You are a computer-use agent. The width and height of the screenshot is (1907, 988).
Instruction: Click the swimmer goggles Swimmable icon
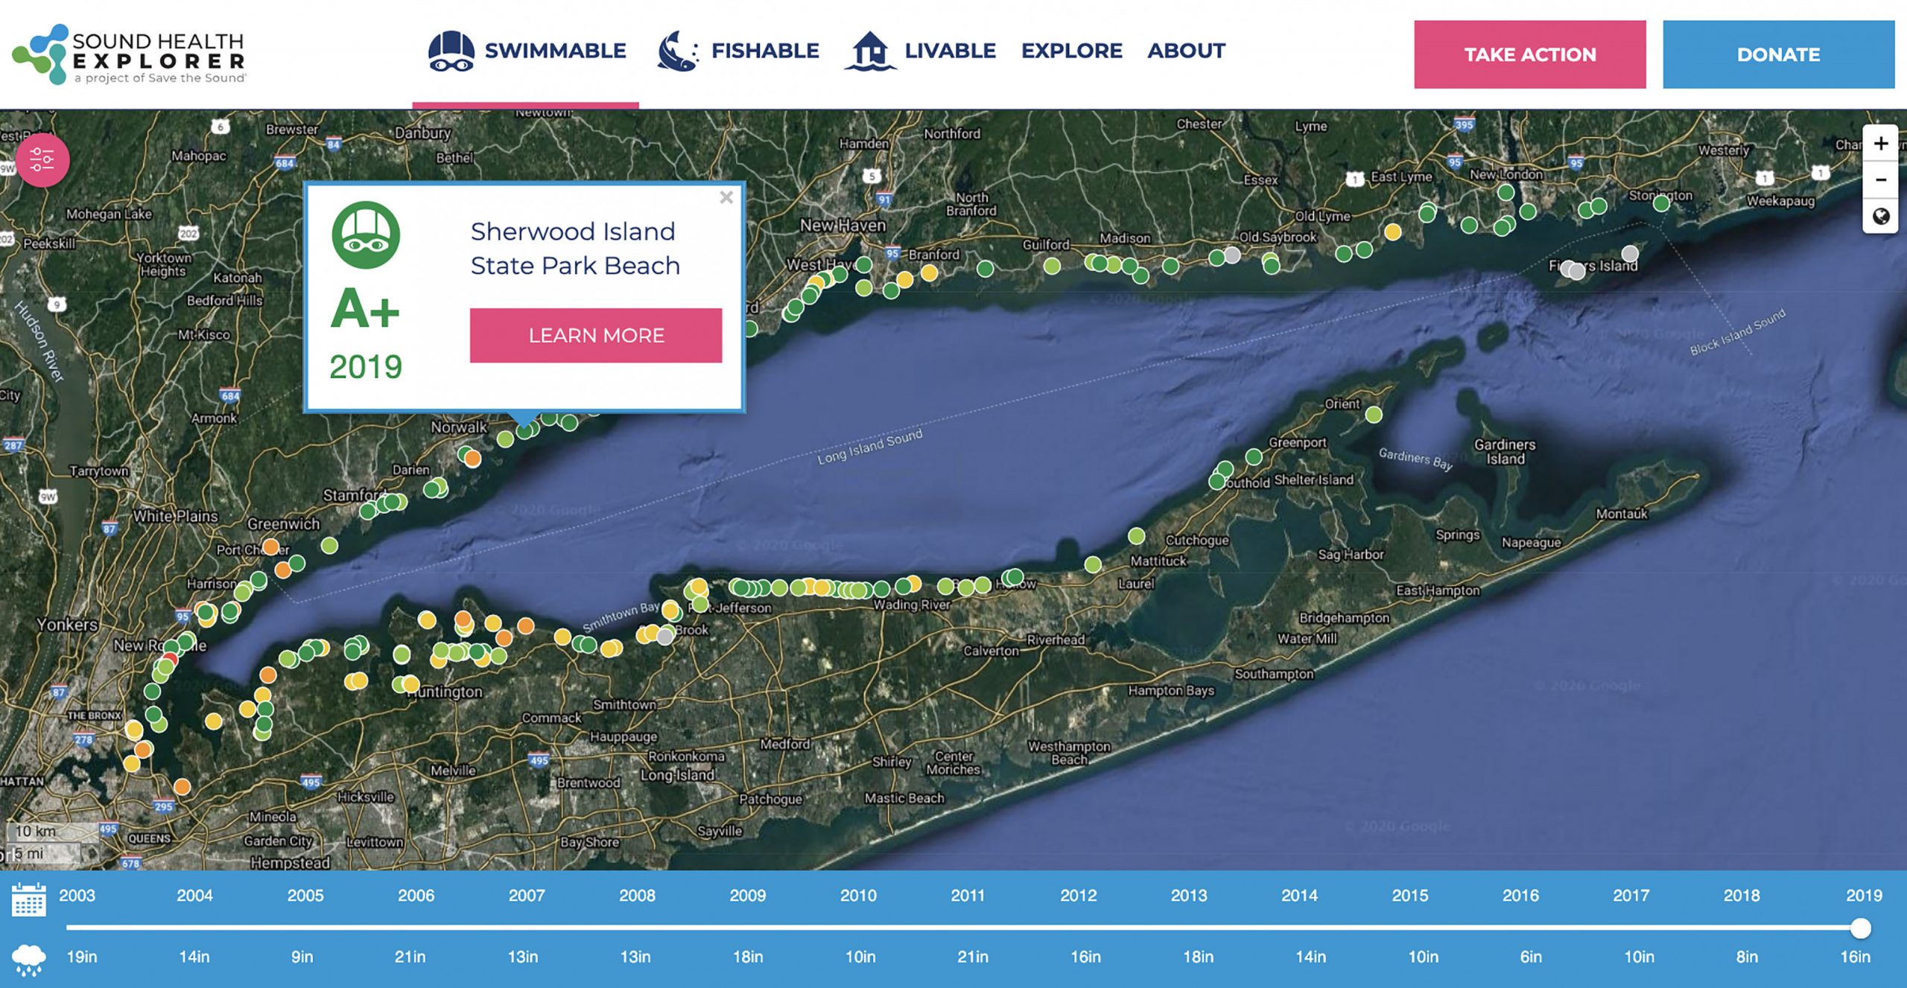tap(451, 51)
